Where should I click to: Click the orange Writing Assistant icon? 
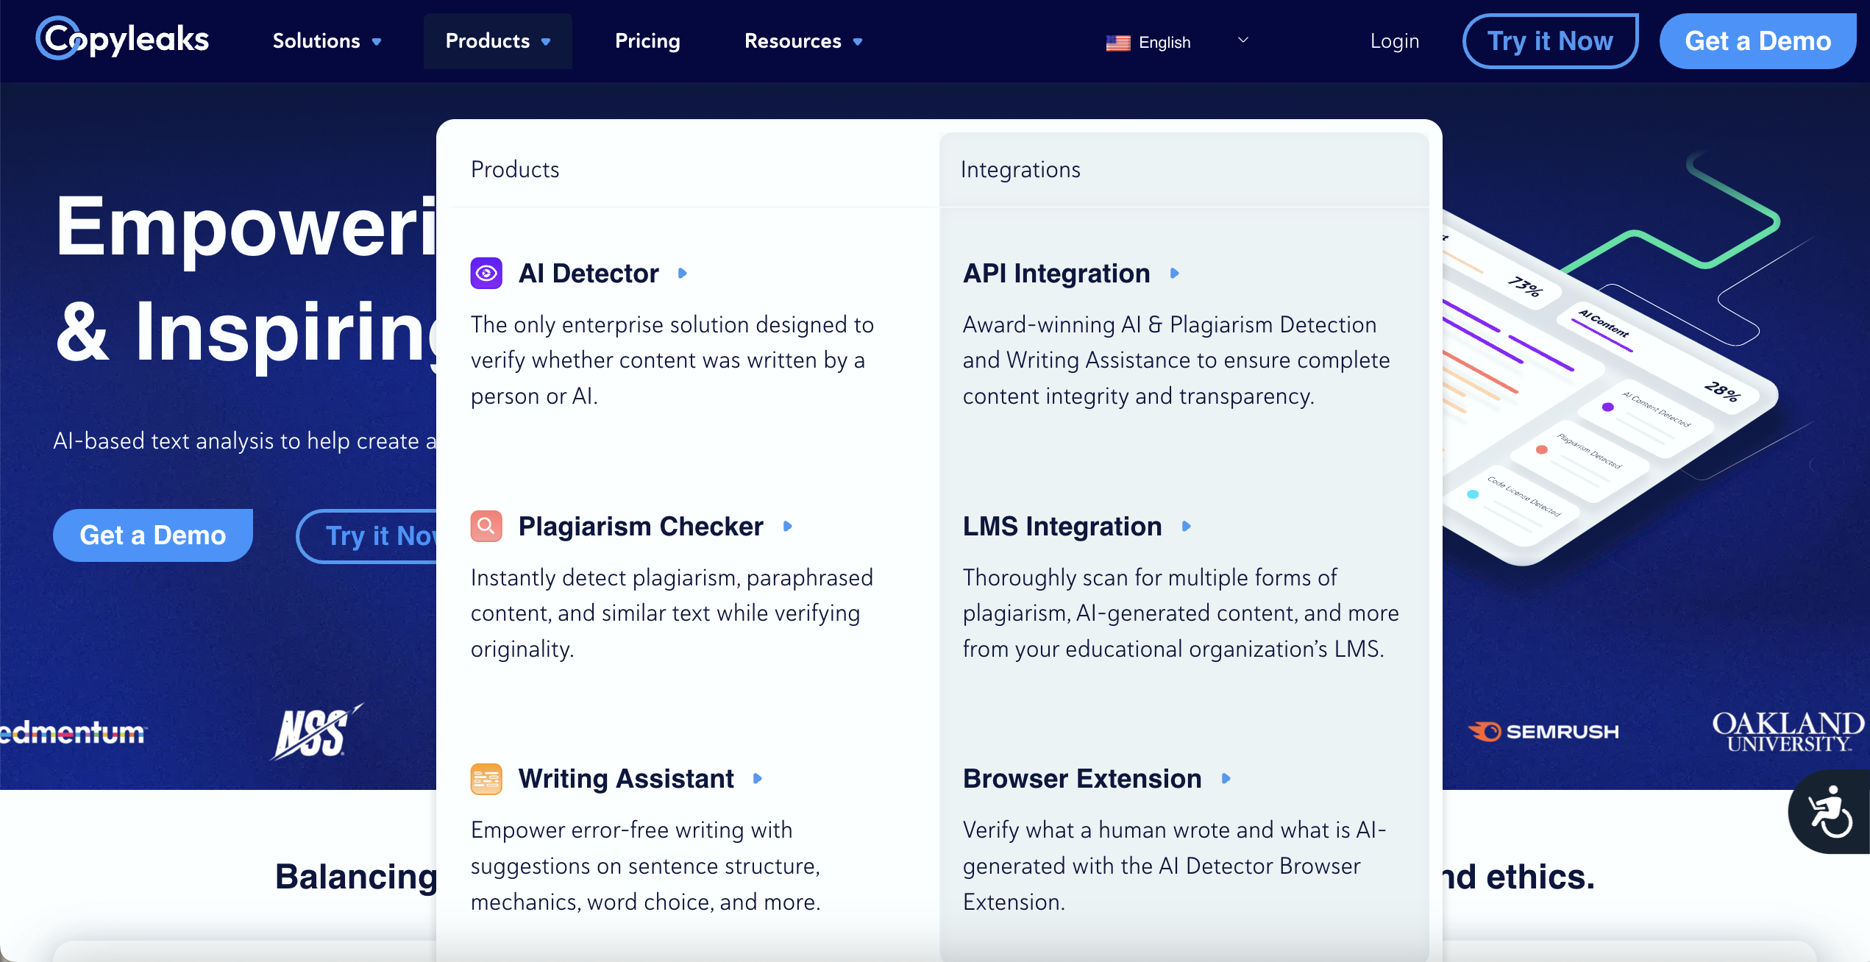pos(486,779)
